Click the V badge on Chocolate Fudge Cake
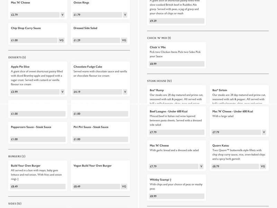 point(125,92)
